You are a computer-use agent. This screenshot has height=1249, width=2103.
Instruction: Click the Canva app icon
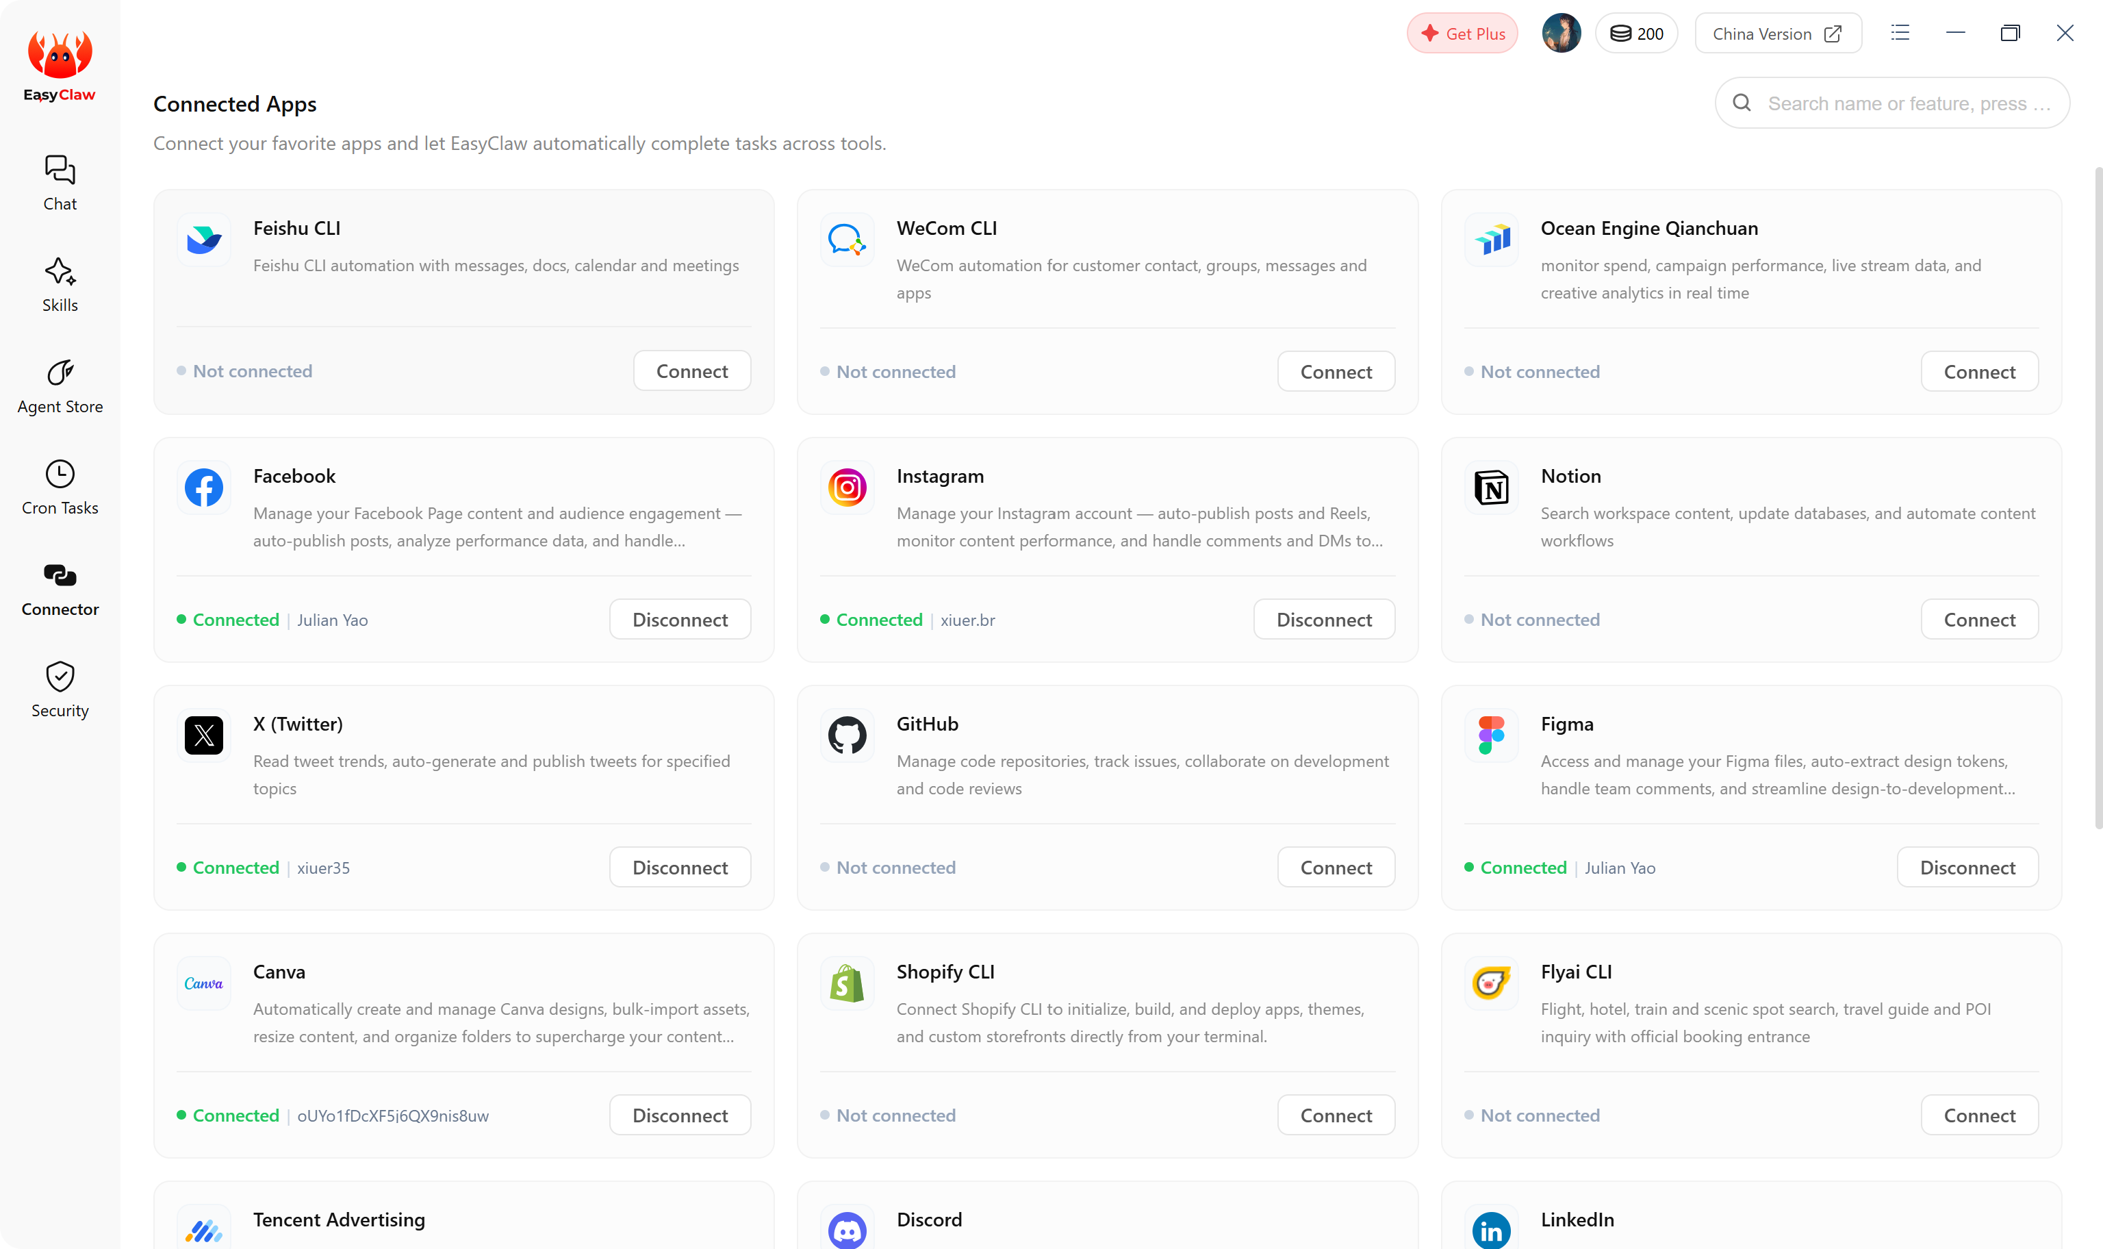(203, 983)
